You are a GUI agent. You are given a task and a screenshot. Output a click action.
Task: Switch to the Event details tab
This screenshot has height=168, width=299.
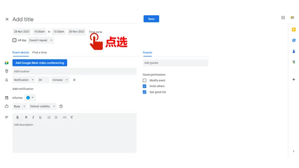21,52
